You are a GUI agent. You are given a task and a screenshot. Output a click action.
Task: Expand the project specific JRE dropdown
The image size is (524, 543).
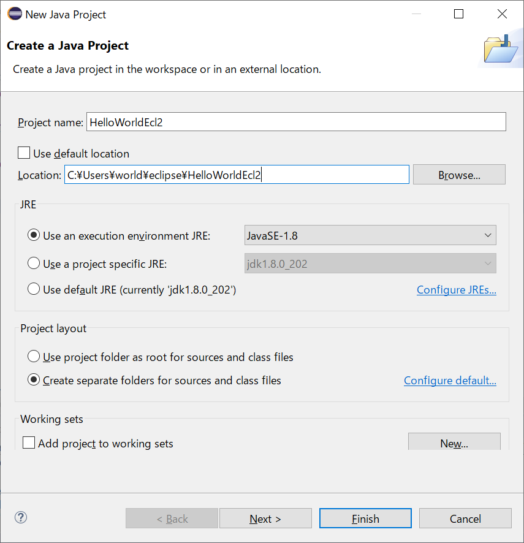click(x=488, y=263)
